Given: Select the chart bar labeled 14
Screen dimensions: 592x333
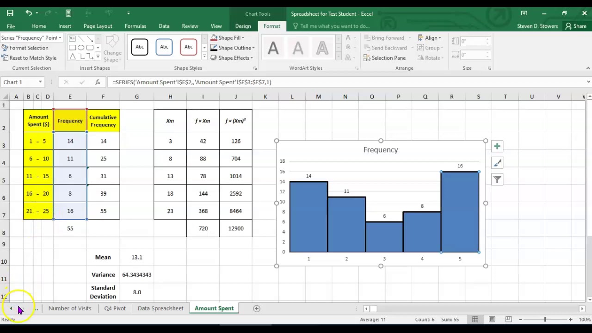Looking at the screenshot, I should pyautogui.click(x=308, y=217).
